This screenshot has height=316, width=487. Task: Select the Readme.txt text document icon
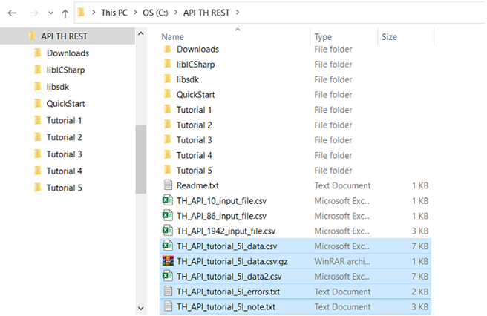pyautogui.click(x=168, y=185)
